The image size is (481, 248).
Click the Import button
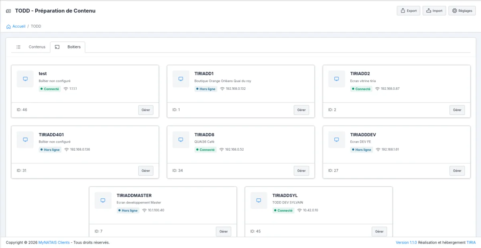pyautogui.click(x=434, y=11)
